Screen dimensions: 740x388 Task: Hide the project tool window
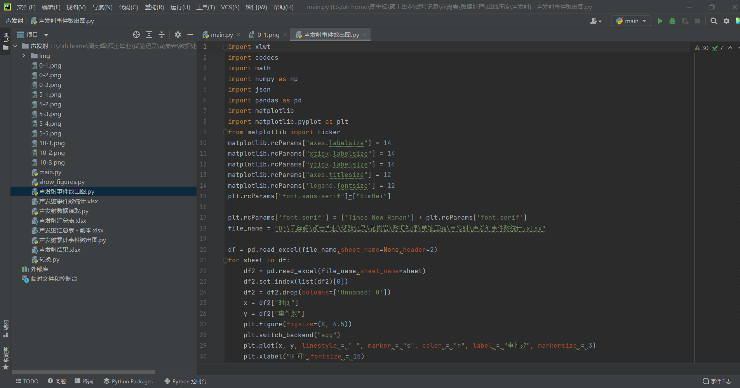(x=190, y=35)
